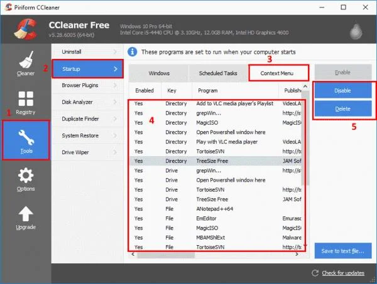Click the vertical scrollbar thumb
377x284 pixels.
click(305, 138)
